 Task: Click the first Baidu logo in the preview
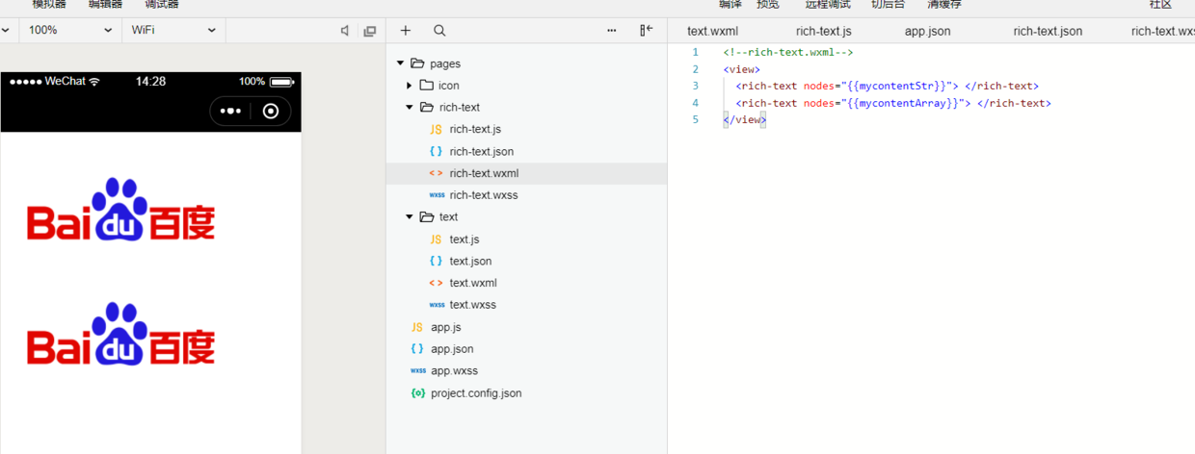(121, 211)
